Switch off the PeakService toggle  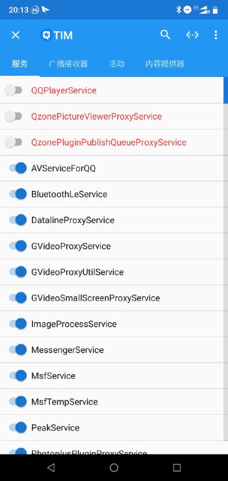tap(18, 427)
